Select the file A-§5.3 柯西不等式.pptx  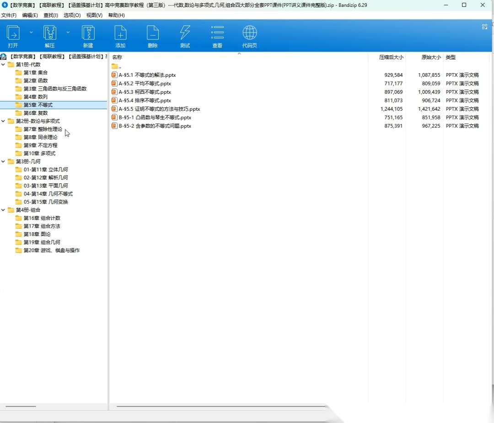[145, 92]
